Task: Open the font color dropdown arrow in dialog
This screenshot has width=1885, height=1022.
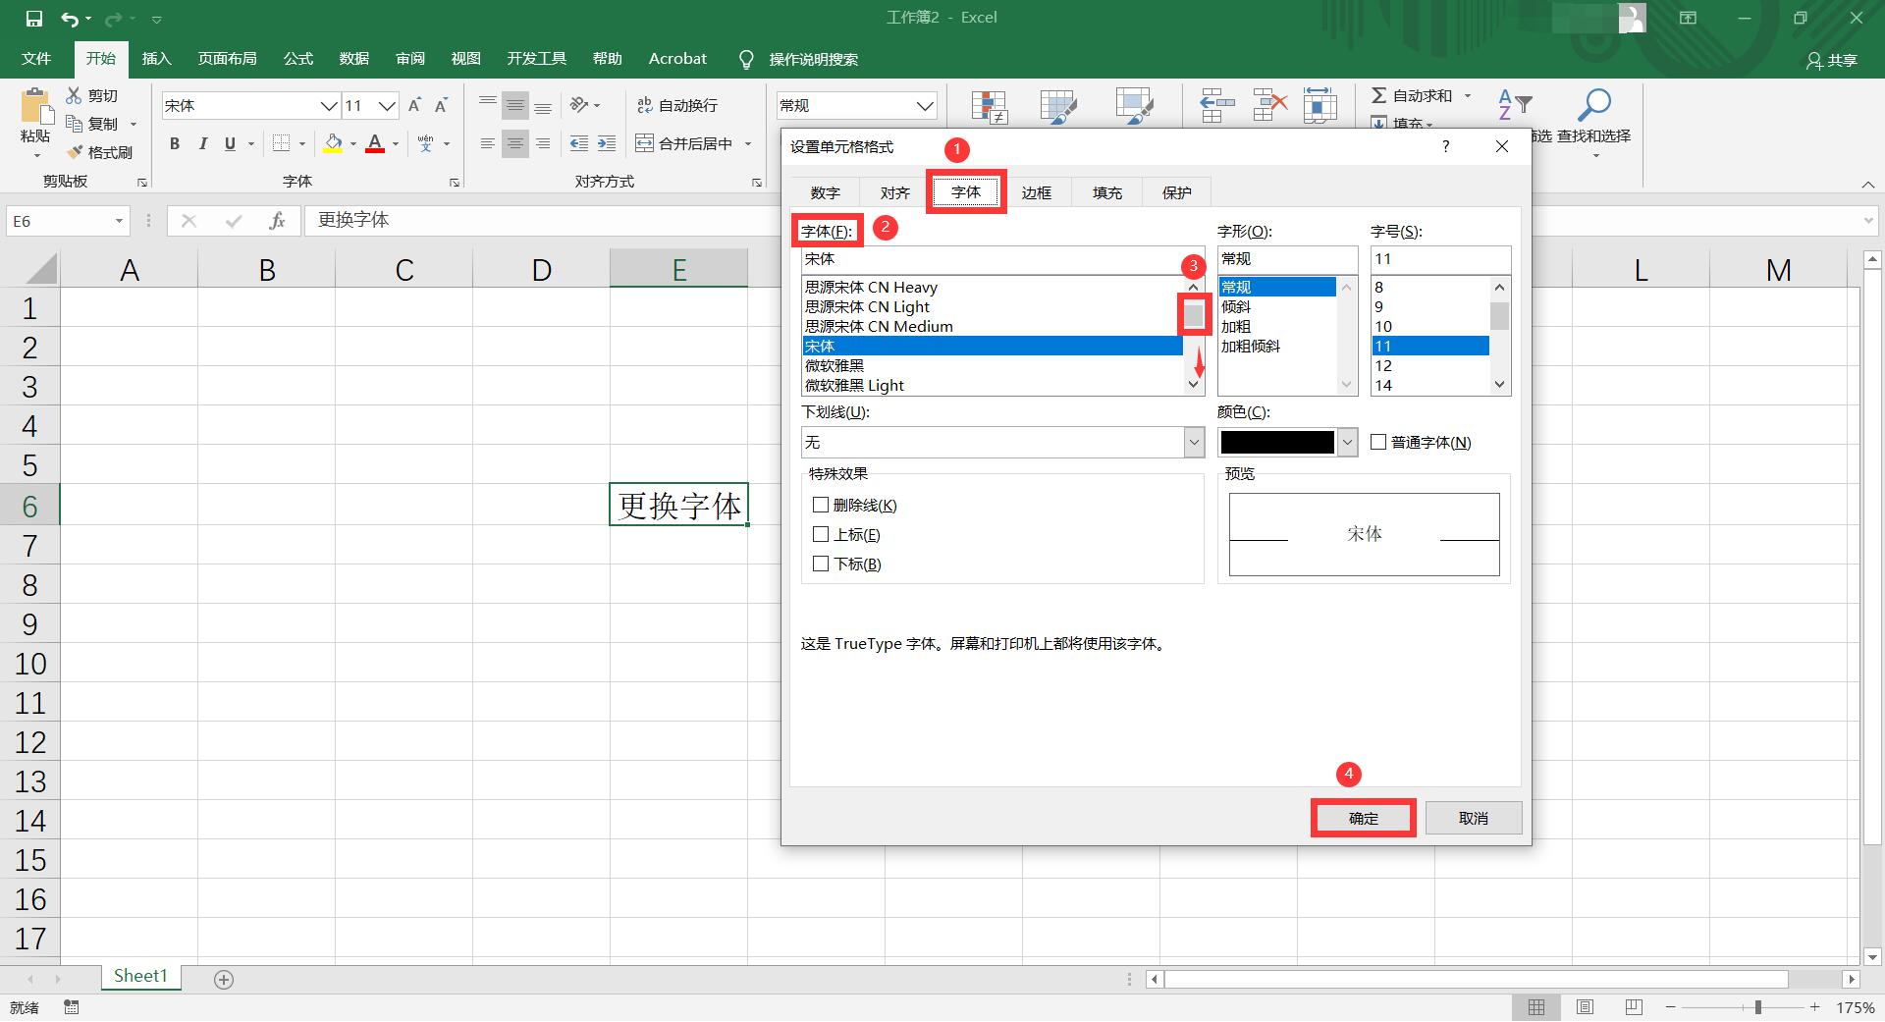Action: coord(1347,442)
